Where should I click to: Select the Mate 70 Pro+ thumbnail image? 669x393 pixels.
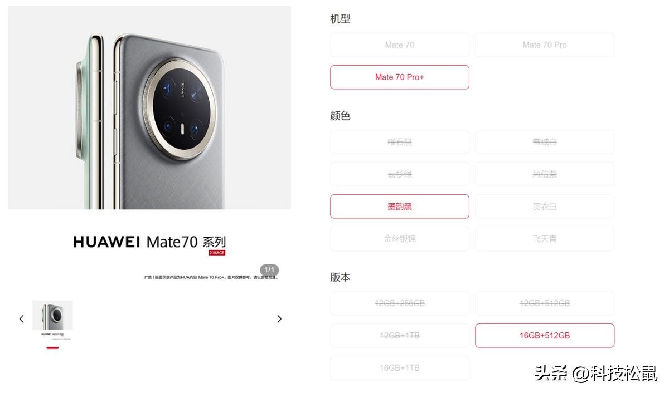(x=52, y=321)
